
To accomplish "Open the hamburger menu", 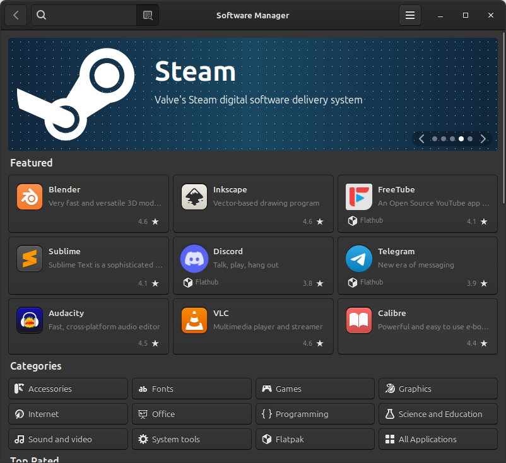I will coord(410,15).
